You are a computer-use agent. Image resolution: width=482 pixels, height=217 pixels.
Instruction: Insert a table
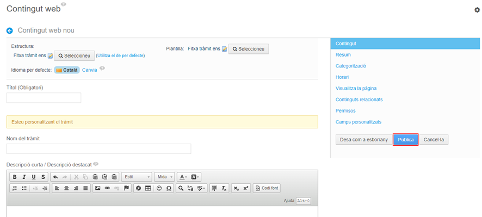[x=148, y=188]
